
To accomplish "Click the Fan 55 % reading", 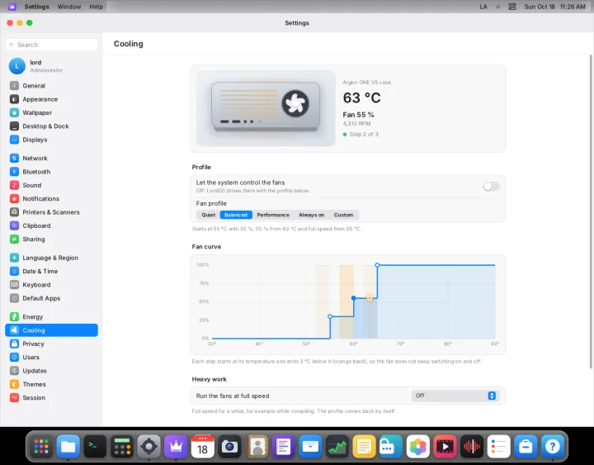I will tap(358, 115).
